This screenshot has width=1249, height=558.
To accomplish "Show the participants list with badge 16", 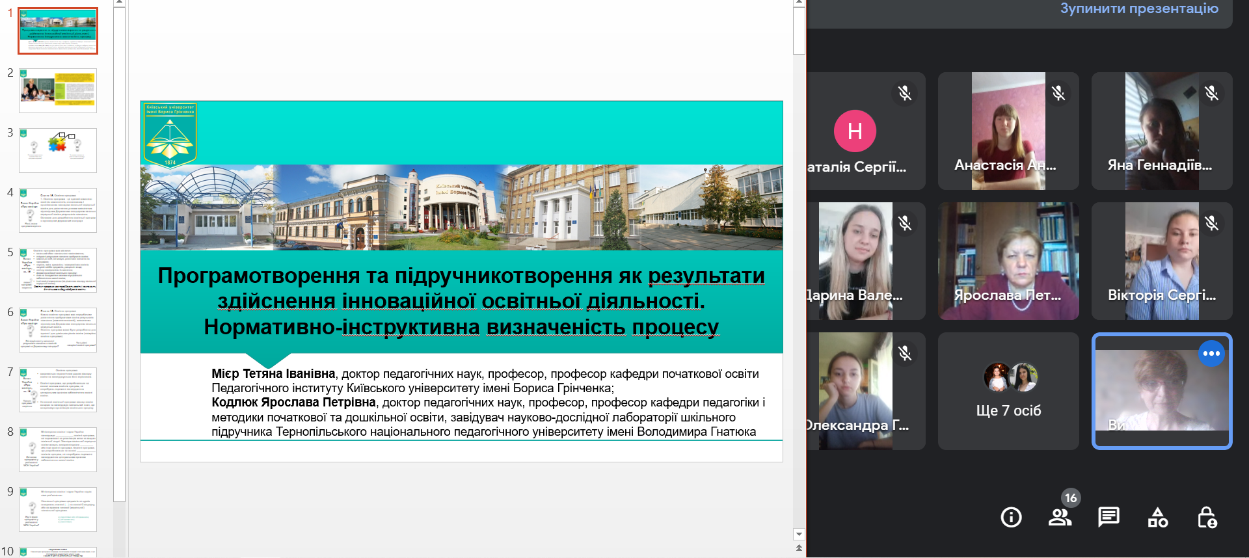I will point(1060,517).
